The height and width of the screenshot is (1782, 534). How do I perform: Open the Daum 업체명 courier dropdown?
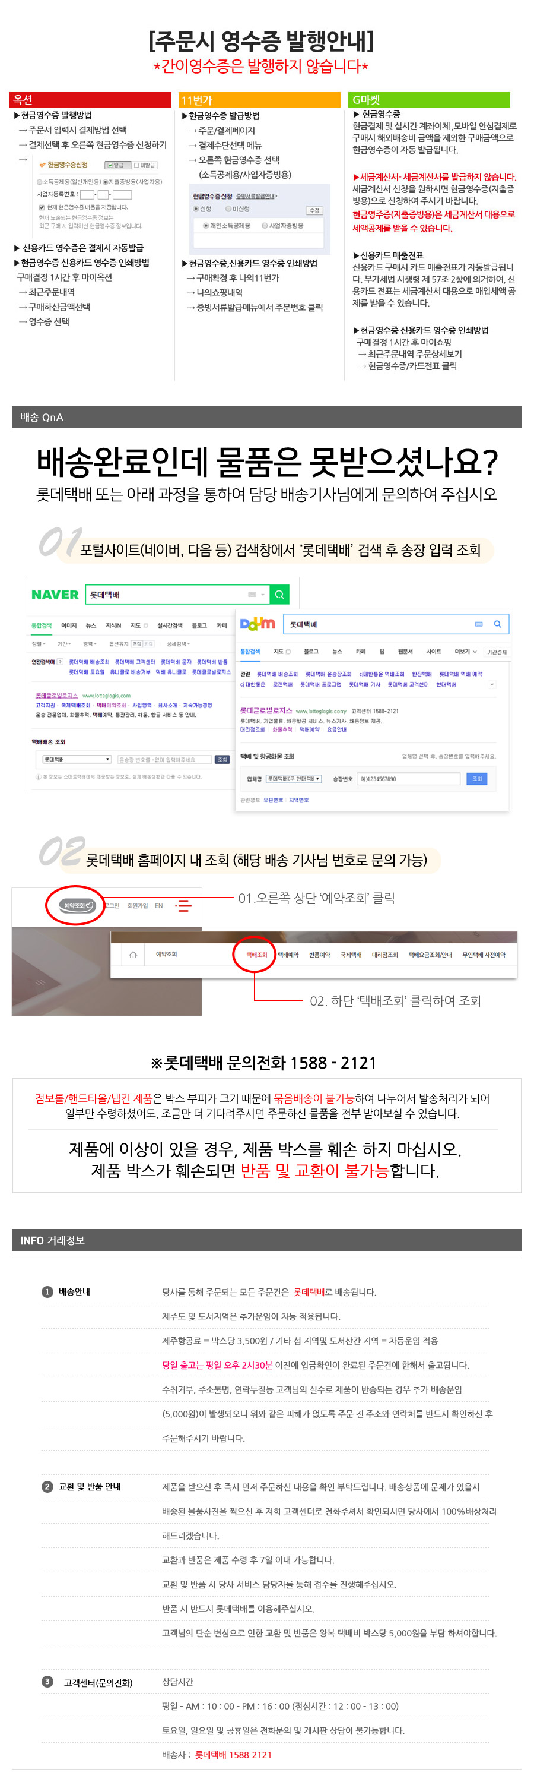(x=294, y=779)
